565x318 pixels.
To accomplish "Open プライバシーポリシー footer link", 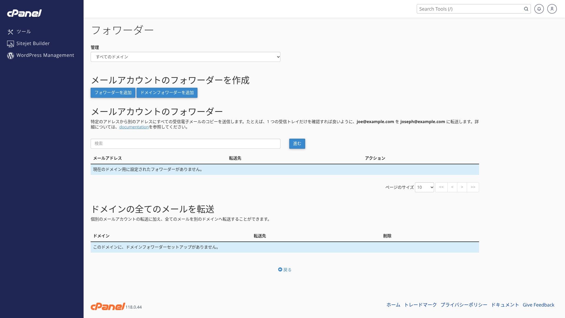I will coord(464,305).
